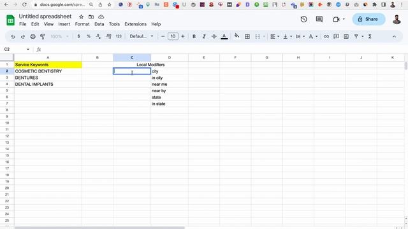Screen dimensions: 408x229
Task: Select the Service Keywords cell
Action: pos(48,65)
